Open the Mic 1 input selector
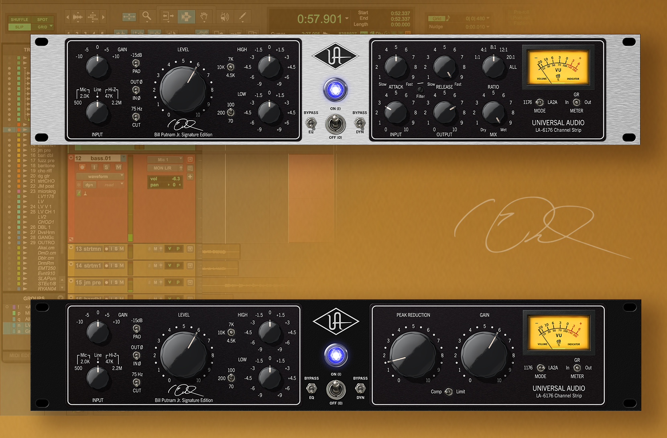 (x=165, y=159)
